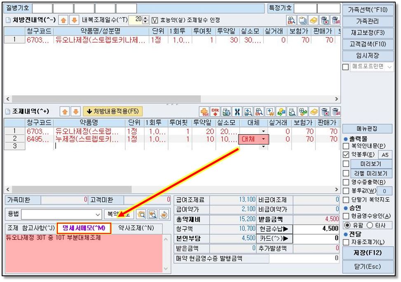Viewport: 401px width, 282px height.
Task: Move dispensing row up with orange up arrow
Action: [x=65, y=112]
